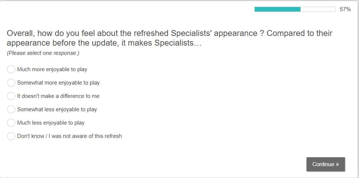The width and height of the screenshot is (359, 178).
Task: Click the 57% progress percentage label
Action: tap(345, 9)
